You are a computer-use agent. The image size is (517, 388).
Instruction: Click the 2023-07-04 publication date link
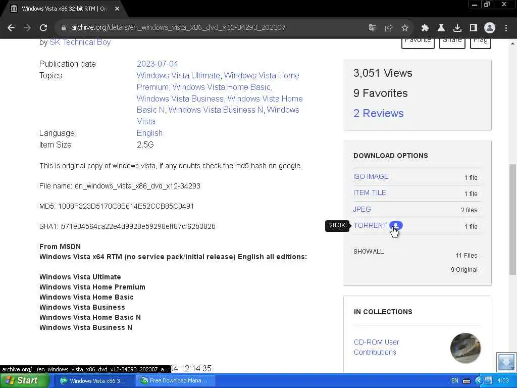158,64
